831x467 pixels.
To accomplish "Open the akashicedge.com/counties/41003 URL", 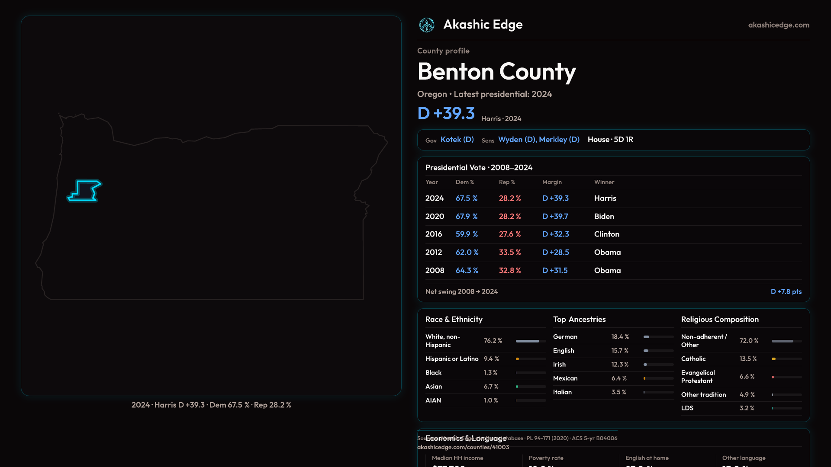I will click(x=463, y=448).
